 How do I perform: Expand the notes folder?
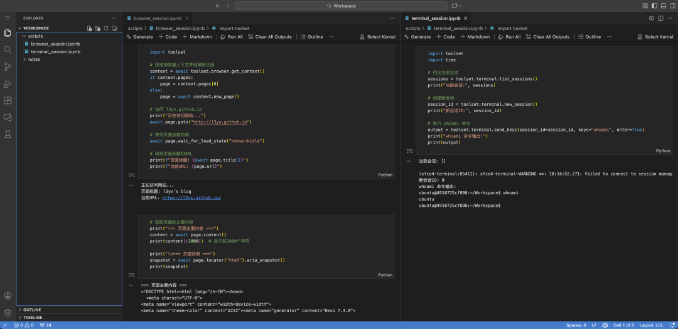click(x=34, y=60)
